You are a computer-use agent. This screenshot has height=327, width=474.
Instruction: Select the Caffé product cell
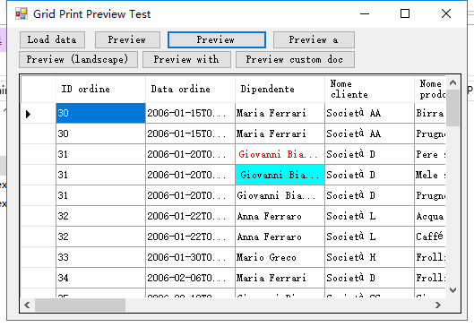(x=430, y=237)
